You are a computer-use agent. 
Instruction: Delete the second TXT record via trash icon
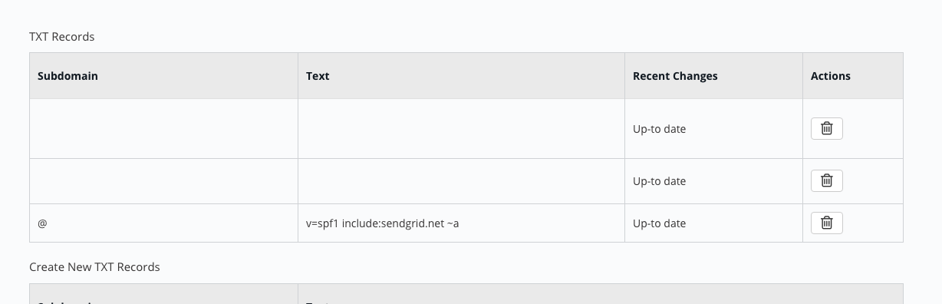coord(826,180)
